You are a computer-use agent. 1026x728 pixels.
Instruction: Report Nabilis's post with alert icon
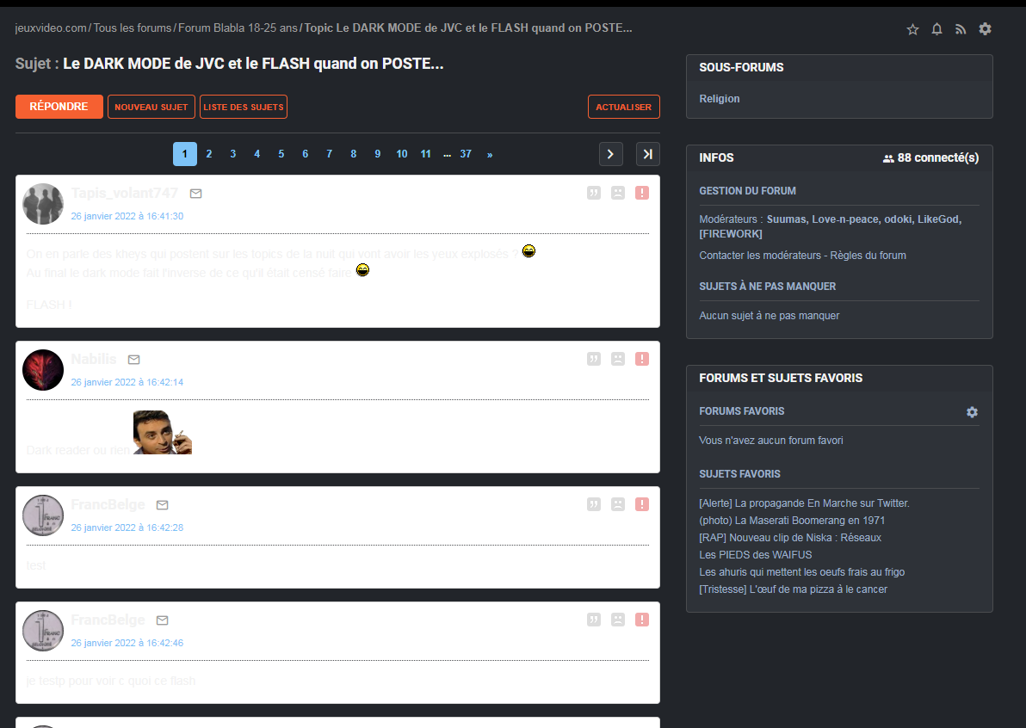(642, 359)
